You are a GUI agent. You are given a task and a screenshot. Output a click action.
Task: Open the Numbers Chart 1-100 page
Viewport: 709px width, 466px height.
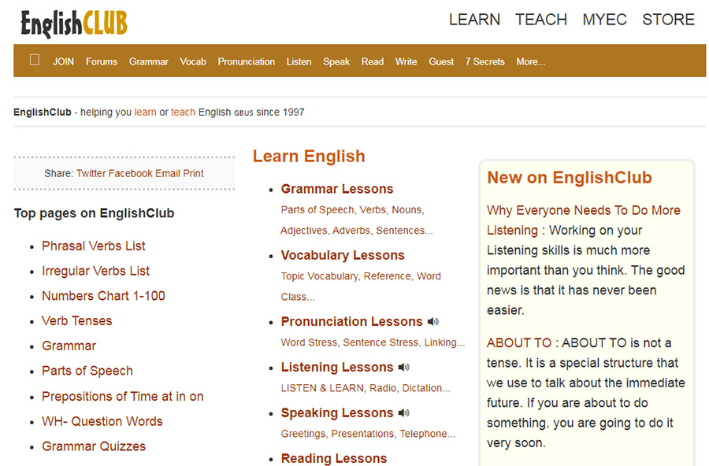click(x=103, y=295)
